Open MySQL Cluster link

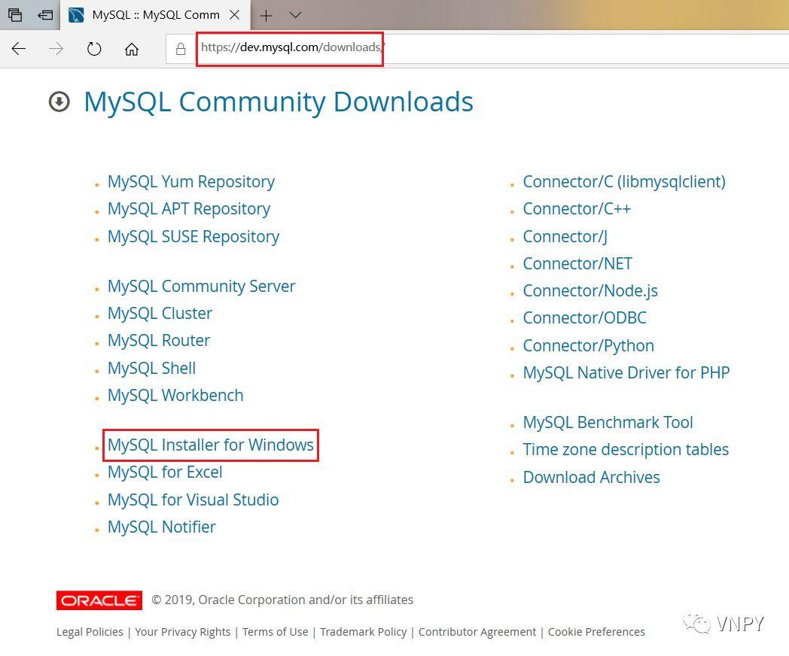pyautogui.click(x=160, y=313)
